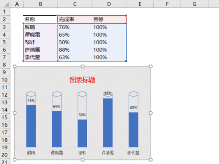Select column A header

point(17,4)
